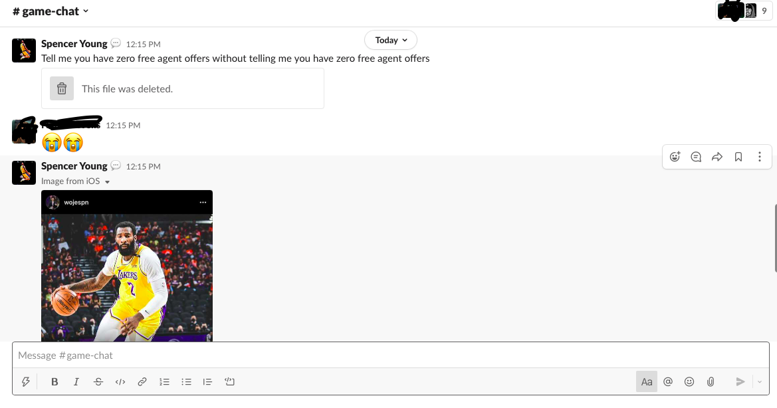Open Spencer Young's profile from the 'Tell me' message

coord(74,44)
